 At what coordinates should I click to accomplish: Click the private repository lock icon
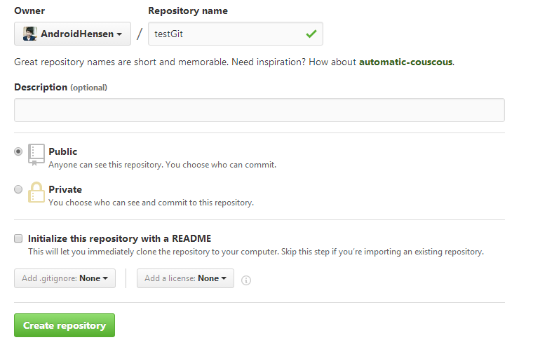36,192
